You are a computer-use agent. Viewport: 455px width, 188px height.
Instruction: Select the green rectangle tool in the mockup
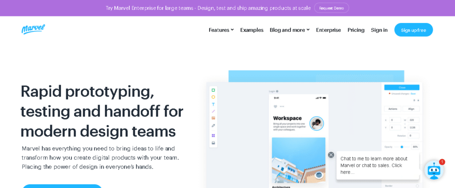pos(213,90)
